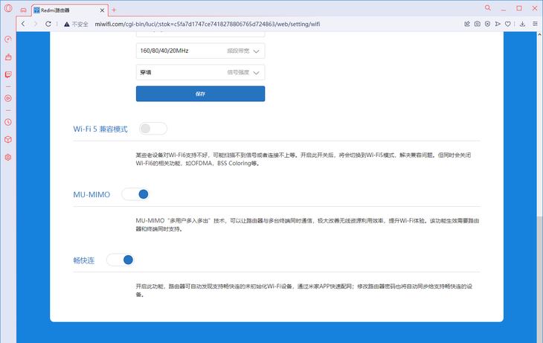Open sidebar Settings gear icon
Screen dimensions: 543x343
click(x=8, y=157)
